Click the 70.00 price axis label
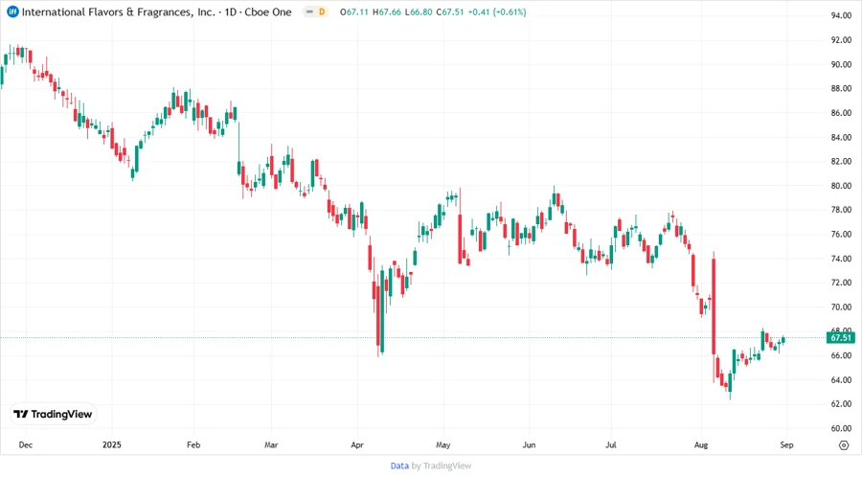The width and height of the screenshot is (862, 477). coord(841,307)
